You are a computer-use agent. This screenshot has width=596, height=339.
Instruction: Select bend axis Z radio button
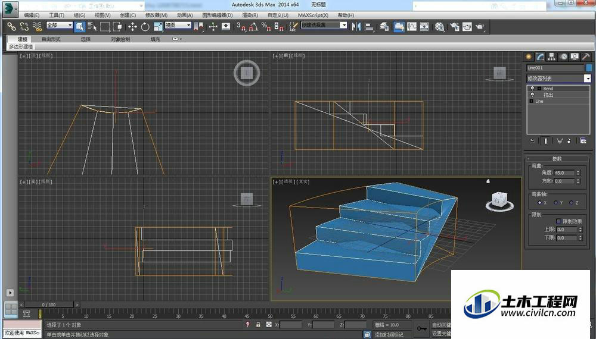(571, 203)
